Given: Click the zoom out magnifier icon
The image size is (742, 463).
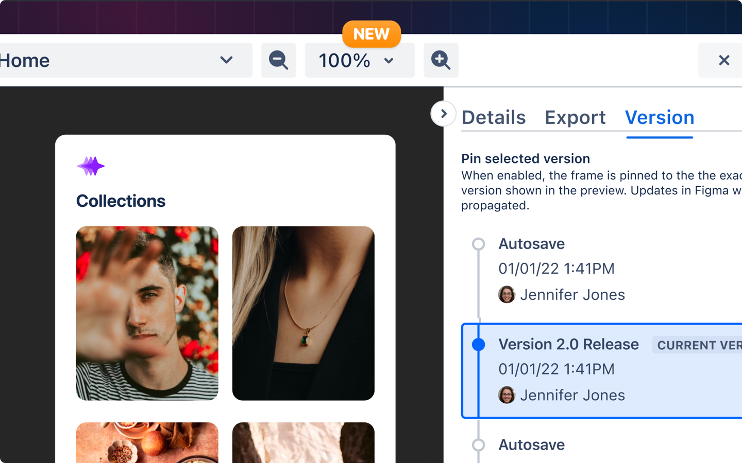Looking at the screenshot, I should 278,60.
